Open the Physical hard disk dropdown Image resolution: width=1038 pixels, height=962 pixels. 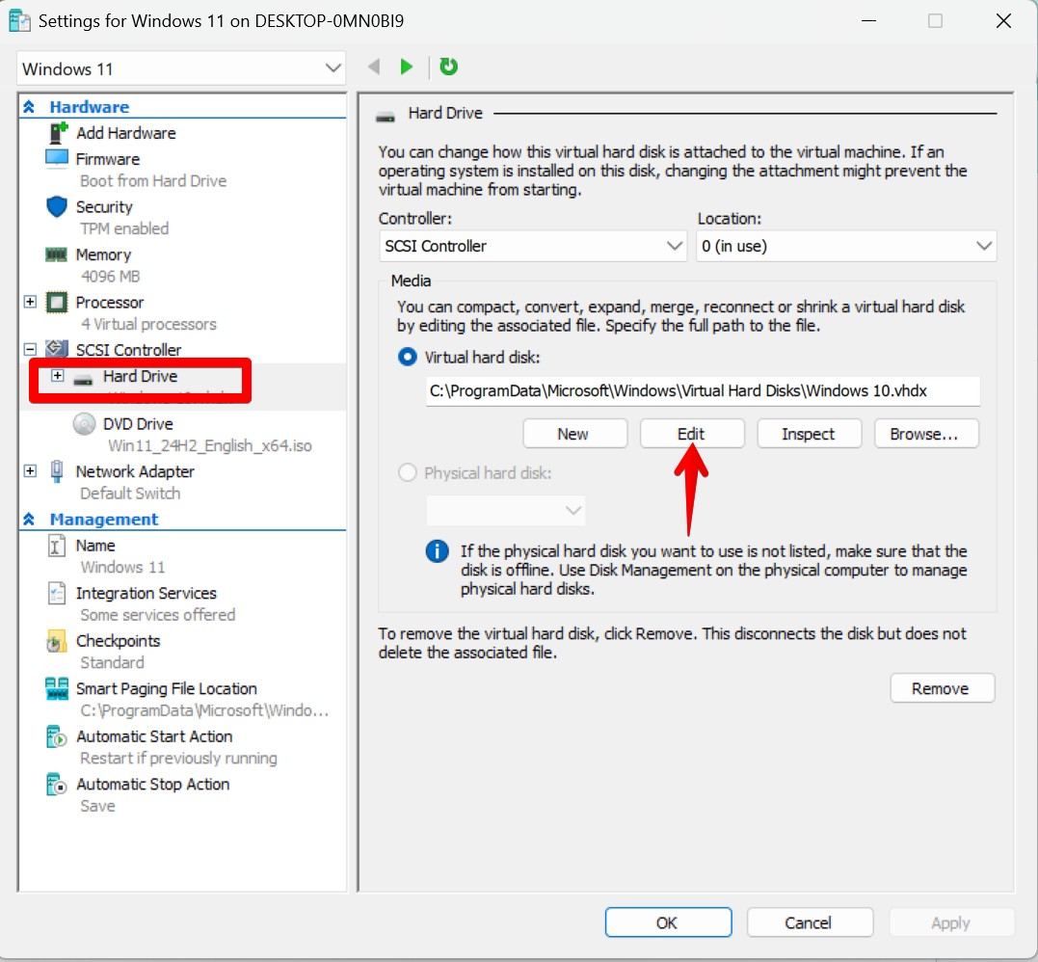(x=506, y=511)
